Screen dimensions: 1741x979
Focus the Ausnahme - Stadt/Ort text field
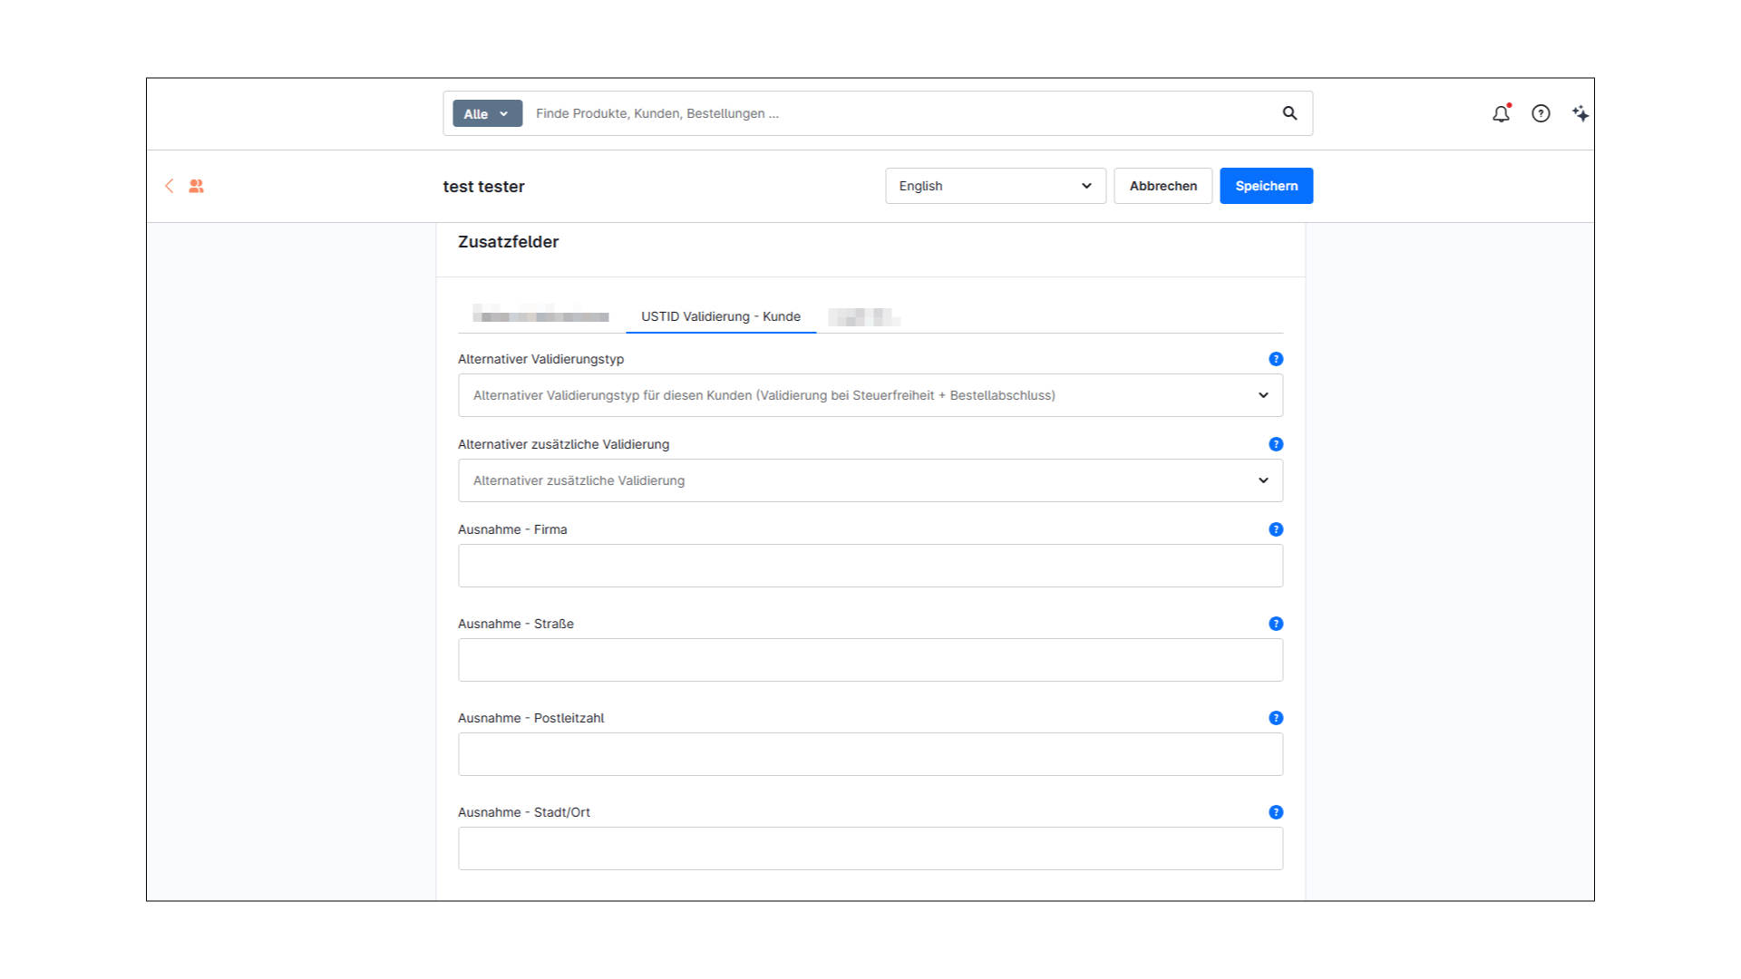[x=870, y=848]
